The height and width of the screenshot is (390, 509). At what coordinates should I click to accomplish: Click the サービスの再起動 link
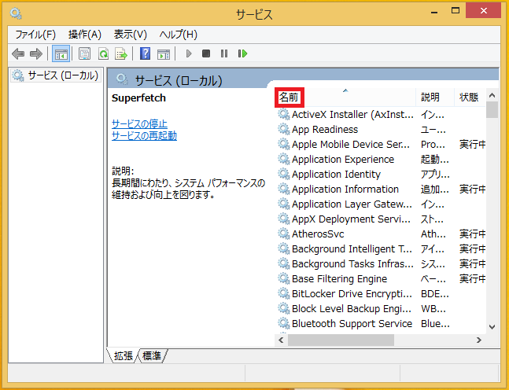click(x=144, y=135)
